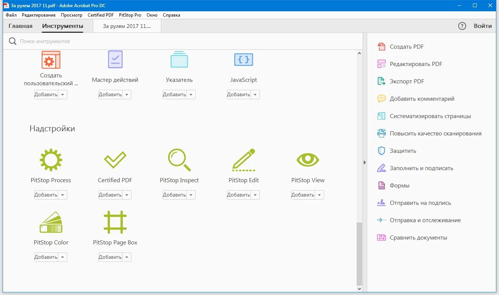The image size is (499, 295).
Task: Open the Создать пользовательский tool icon
Action: (51, 60)
